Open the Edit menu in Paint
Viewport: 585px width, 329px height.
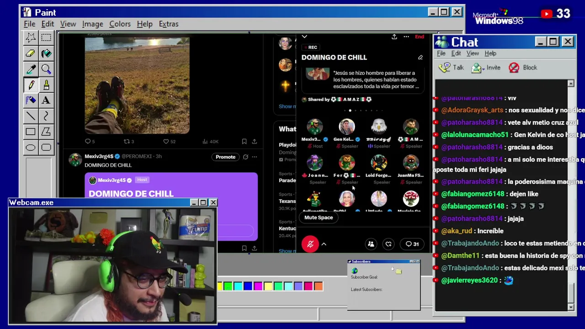click(48, 24)
